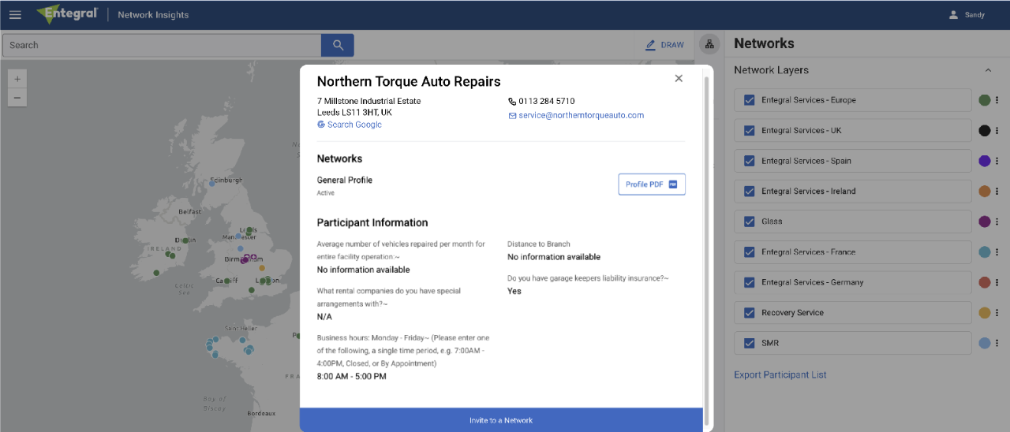
Task: Open options menu for Entegral Services - Ireland
Action: 997,192
